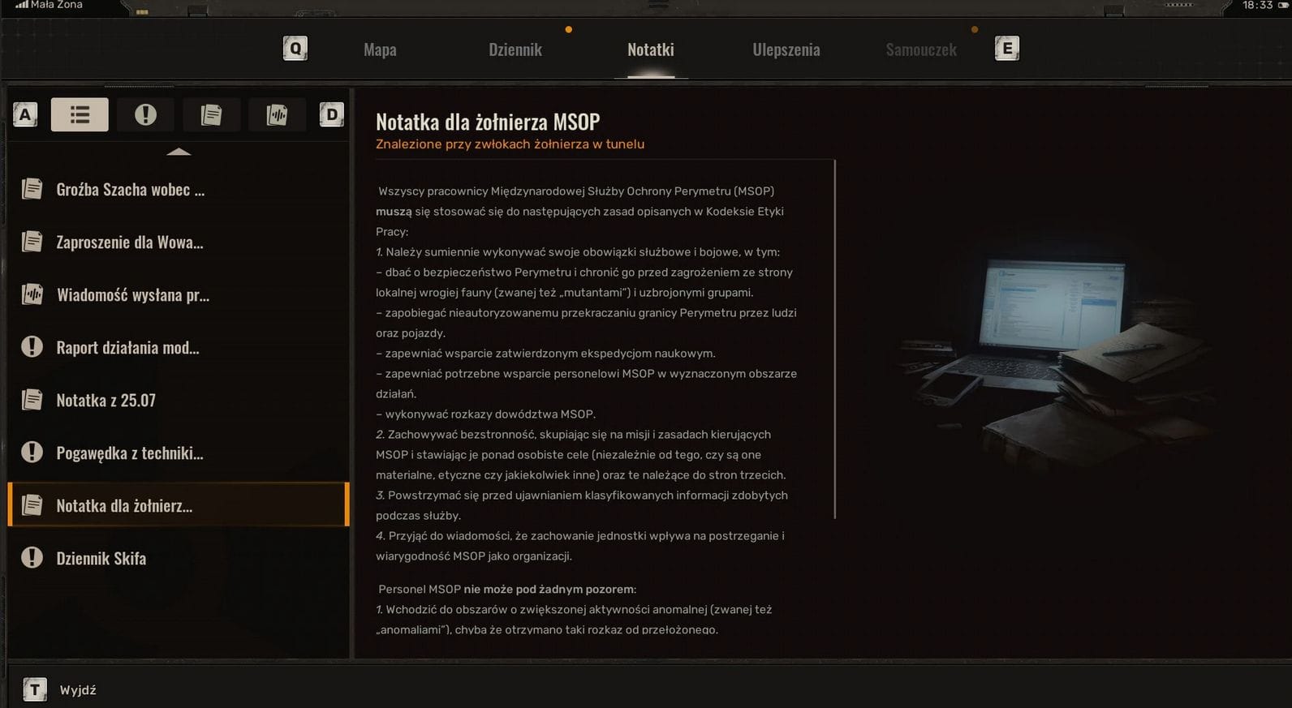Click the Q key previous-tab icon
The width and height of the screenshot is (1292, 708).
(x=295, y=49)
